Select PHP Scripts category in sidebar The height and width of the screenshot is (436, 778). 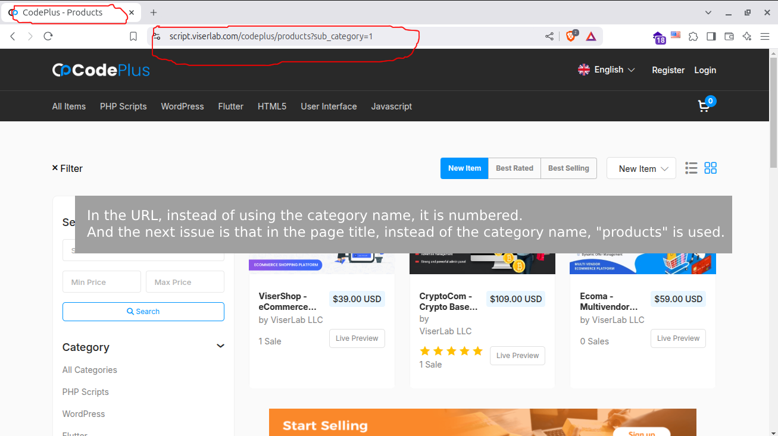[x=86, y=392]
